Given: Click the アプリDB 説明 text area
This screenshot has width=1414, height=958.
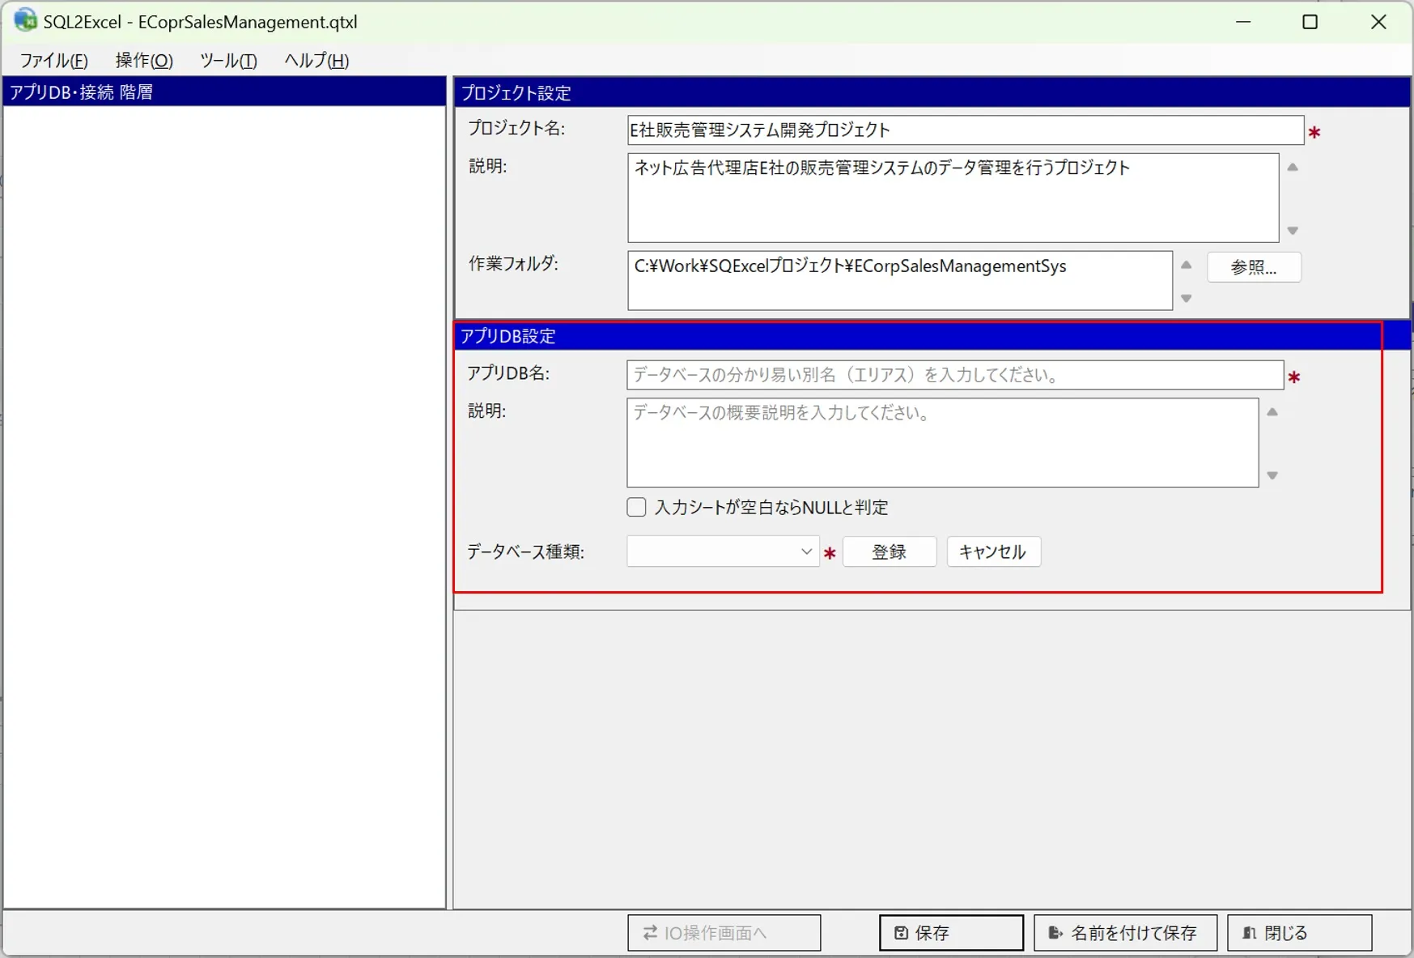Looking at the screenshot, I should 942,442.
